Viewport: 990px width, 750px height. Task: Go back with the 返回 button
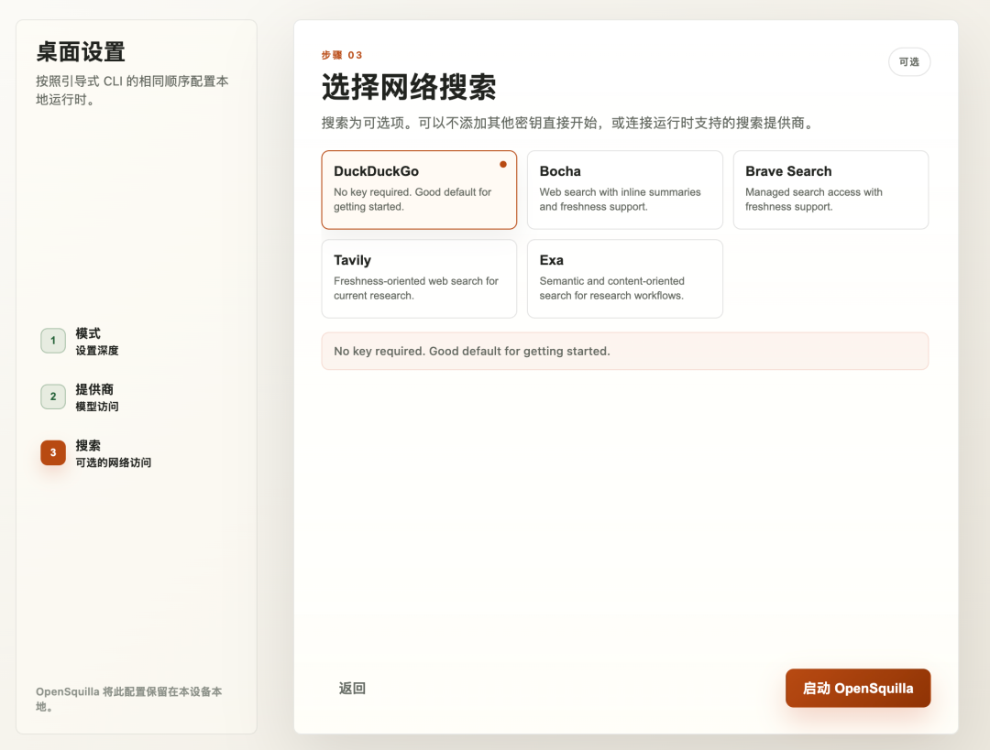(352, 688)
